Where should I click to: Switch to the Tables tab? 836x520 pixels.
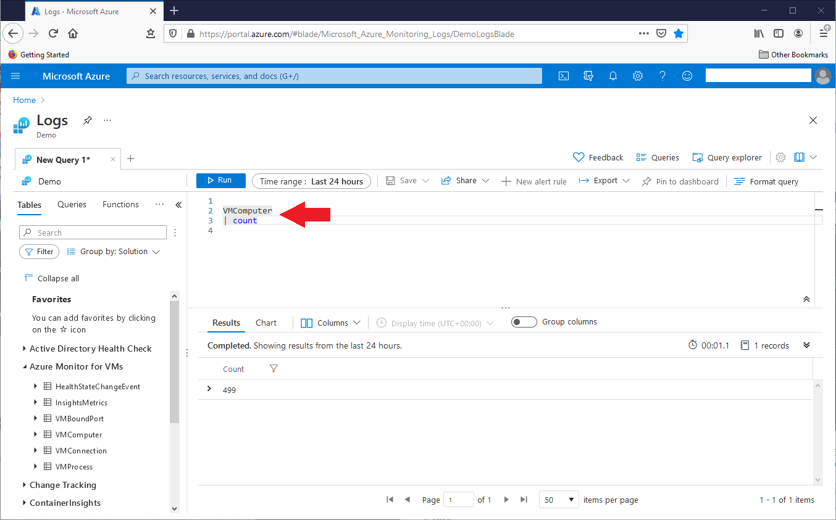tap(30, 205)
